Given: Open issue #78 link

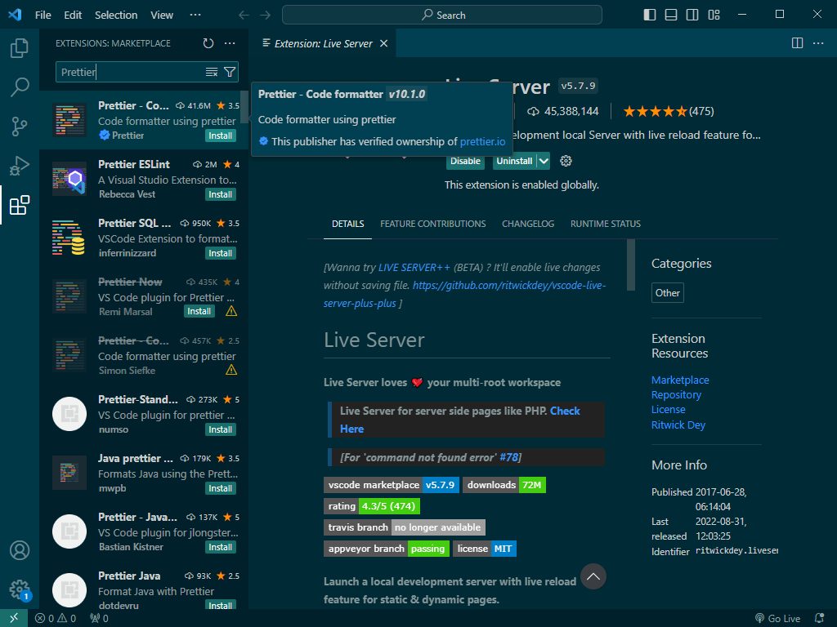Looking at the screenshot, I should pos(508,457).
